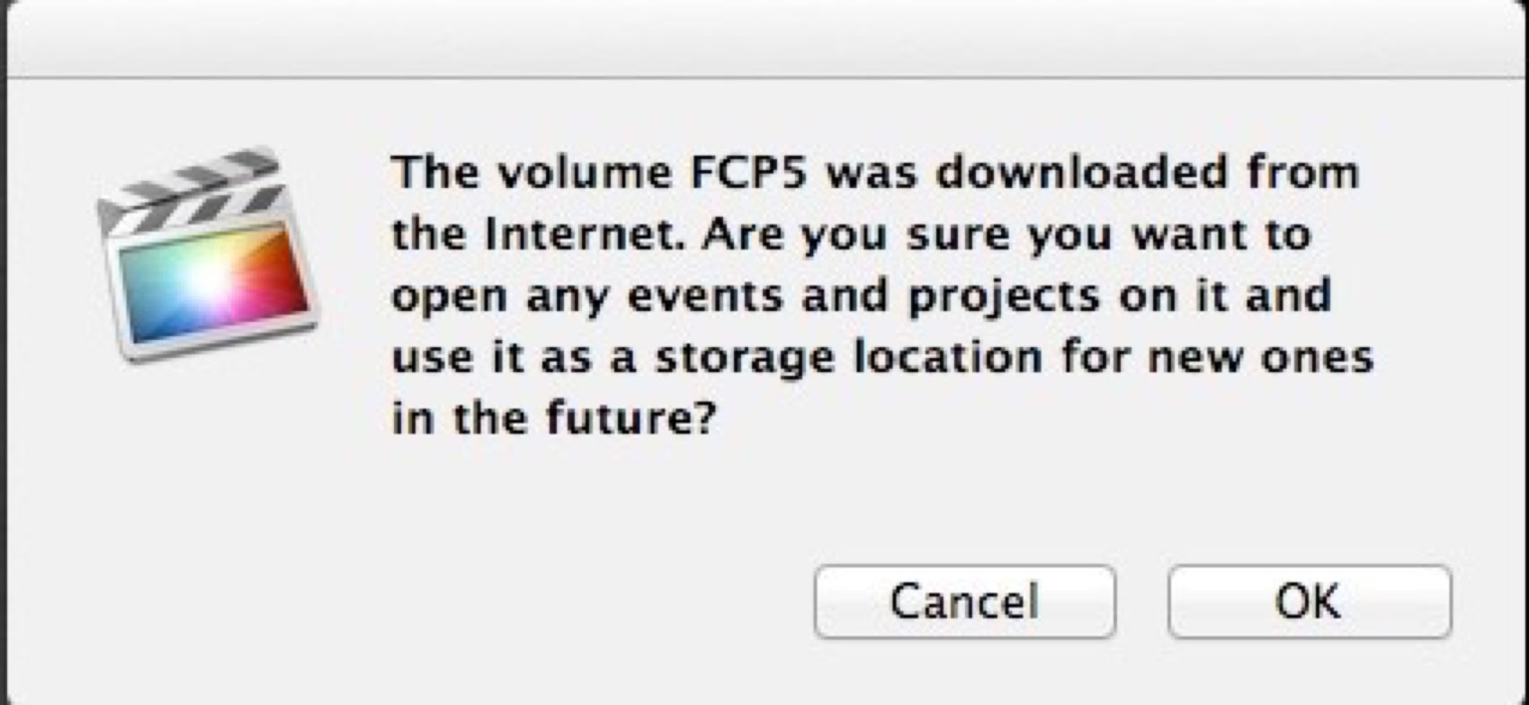Decline opening the downloaded volume

tap(964, 601)
